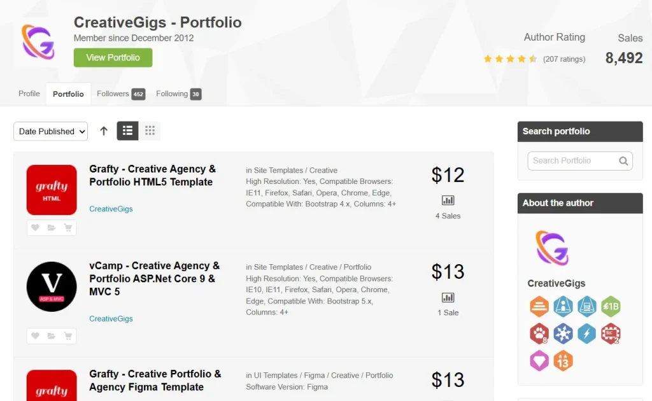The height and width of the screenshot is (401, 652).
Task: Click the orange 13 years badge
Action: pos(563,361)
